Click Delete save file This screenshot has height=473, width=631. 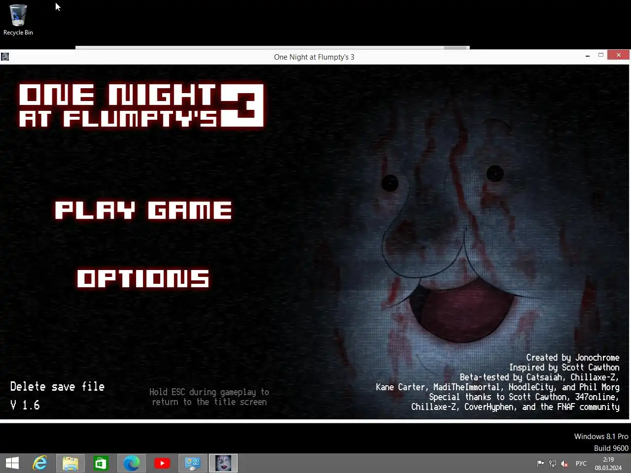[57, 386]
